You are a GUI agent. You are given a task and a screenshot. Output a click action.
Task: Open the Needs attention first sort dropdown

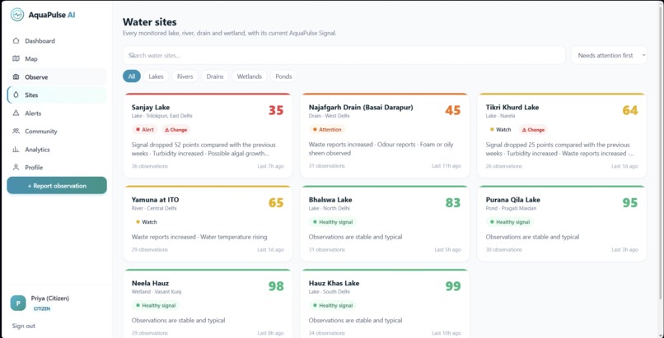pyautogui.click(x=609, y=55)
